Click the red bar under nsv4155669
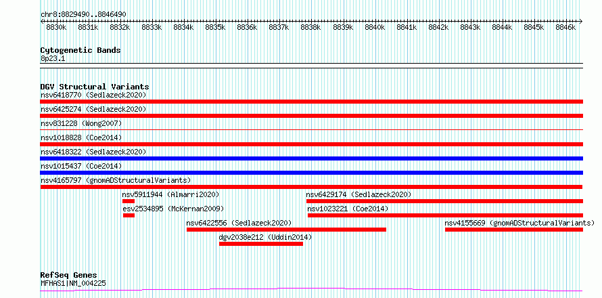 tap(514, 230)
